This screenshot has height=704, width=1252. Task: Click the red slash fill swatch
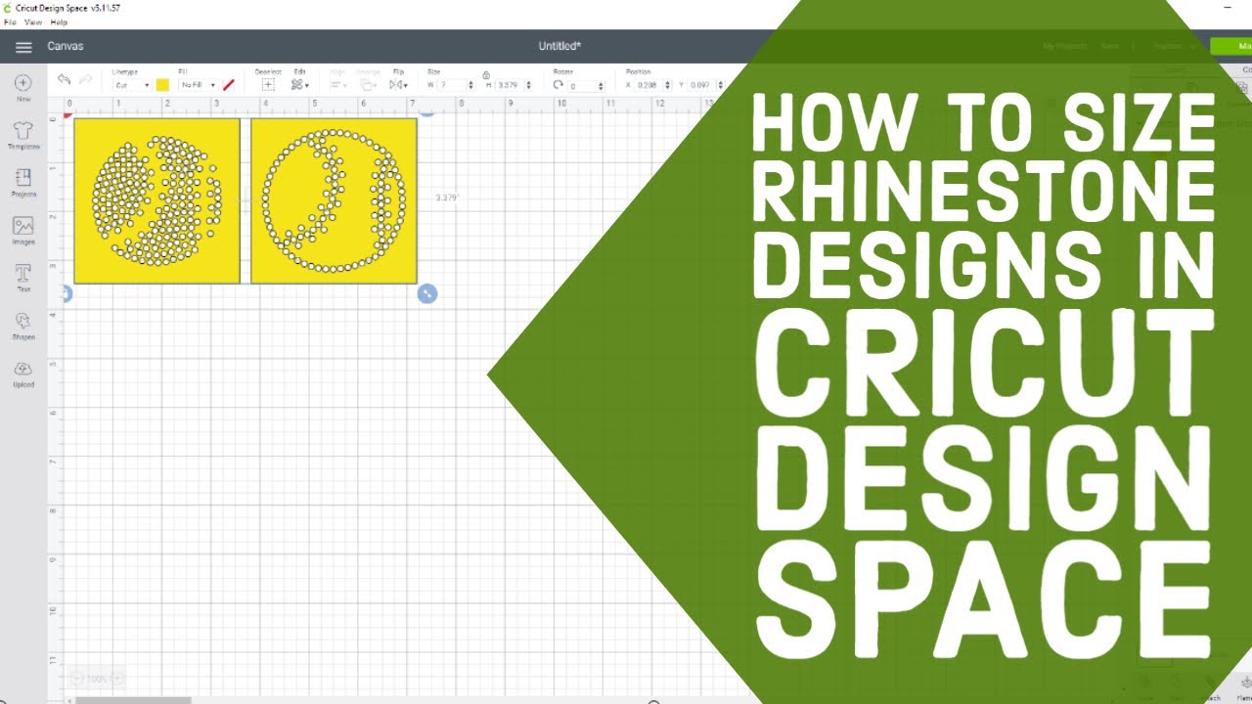tap(229, 85)
